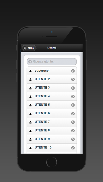Open the Menu button in header

click(29, 48)
